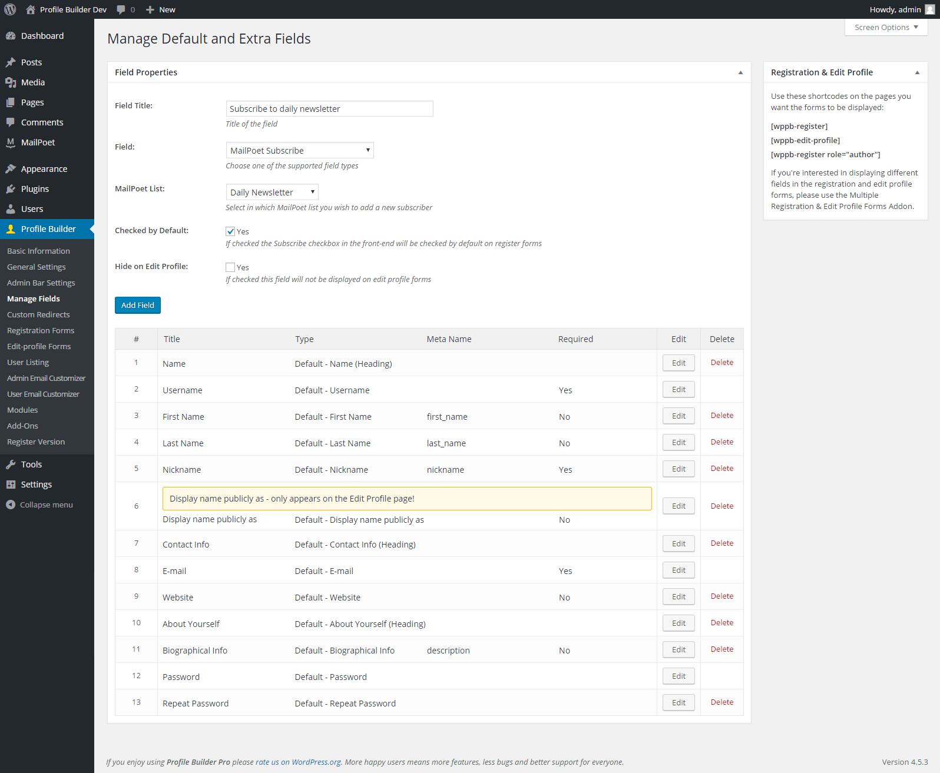Open Modules submenu page

click(22, 410)
